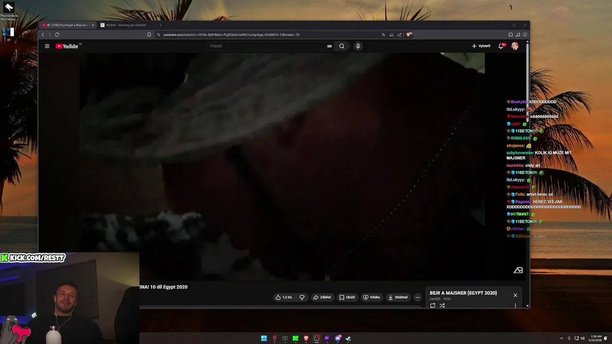The height and width of the screenshot is (344, 612).
Task: Open the Brave browser taskbar icon
Action: point(306,338)
